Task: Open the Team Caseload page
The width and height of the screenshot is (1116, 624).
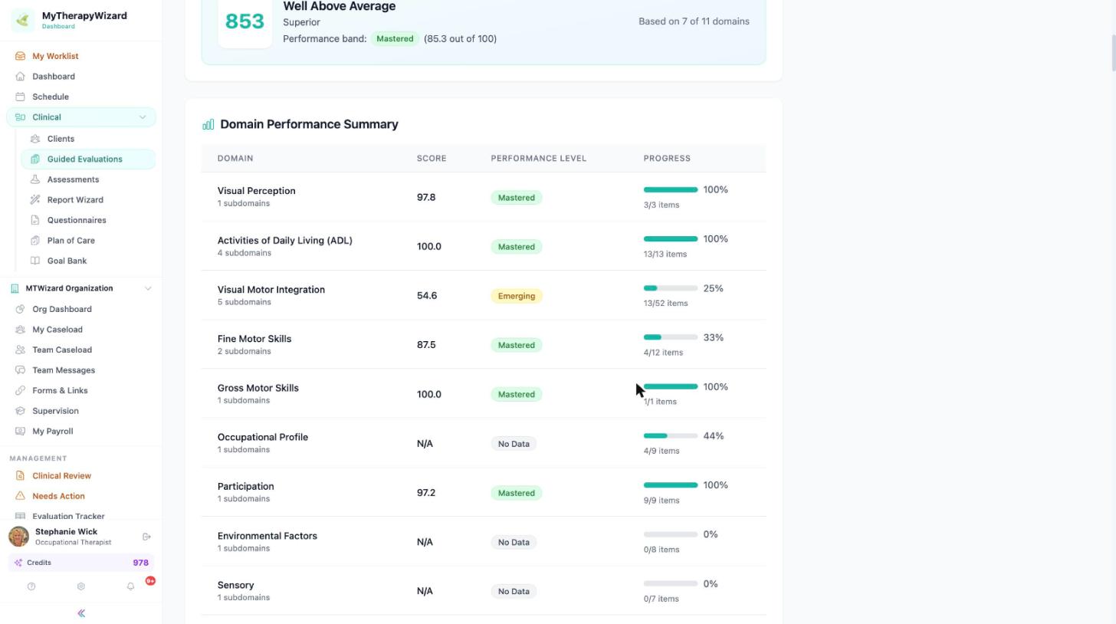Action: 62,350
